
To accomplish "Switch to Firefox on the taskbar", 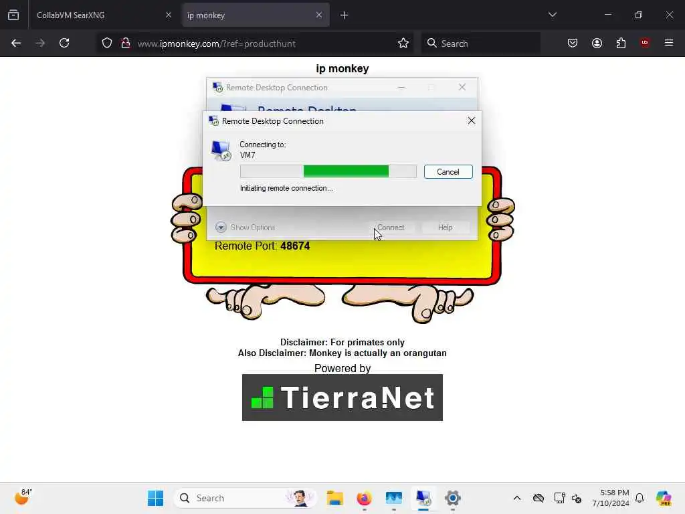I will click(364, 498).
